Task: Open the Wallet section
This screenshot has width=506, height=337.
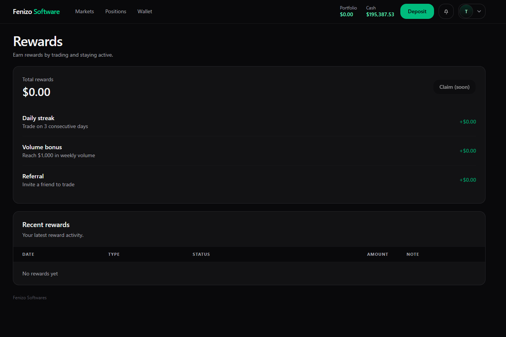Action: 145,11
